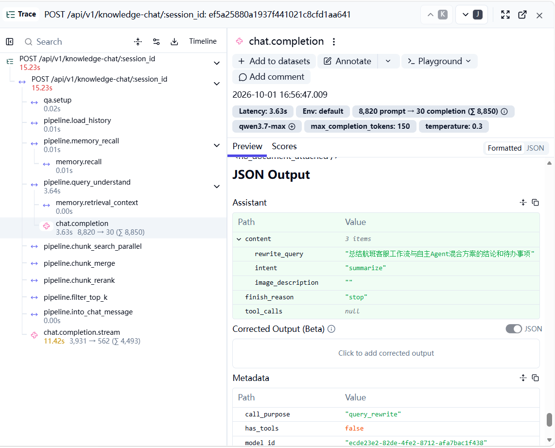
Task: Select the pipeline.load_history span
Action: tap(77, 124)
